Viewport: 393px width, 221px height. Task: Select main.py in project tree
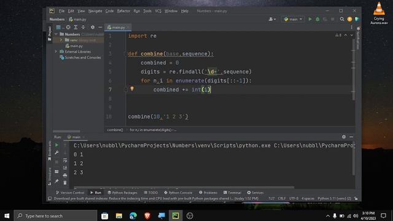click(x=74, y=46)
